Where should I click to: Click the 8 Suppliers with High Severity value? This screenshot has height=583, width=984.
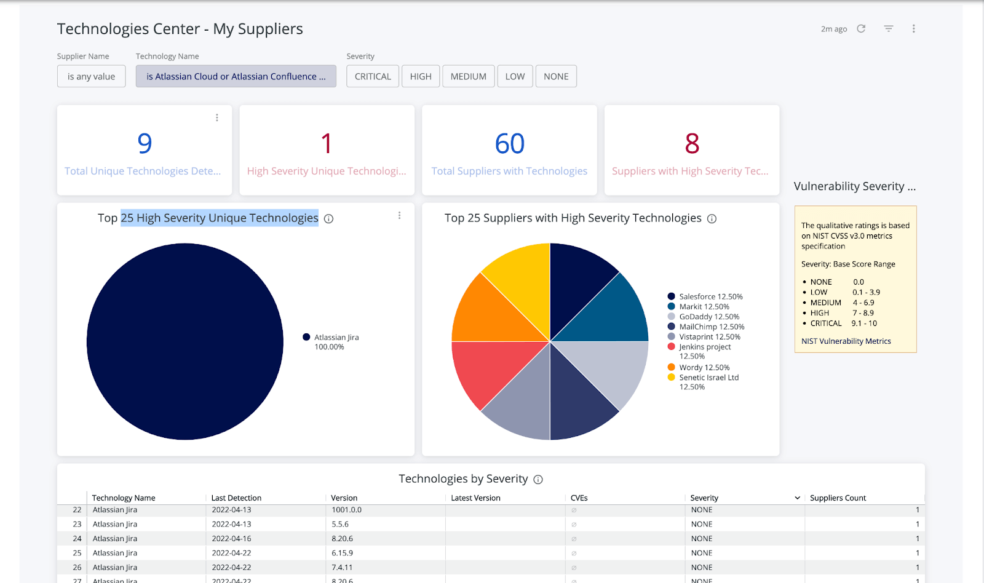click(x=692, y=144)
